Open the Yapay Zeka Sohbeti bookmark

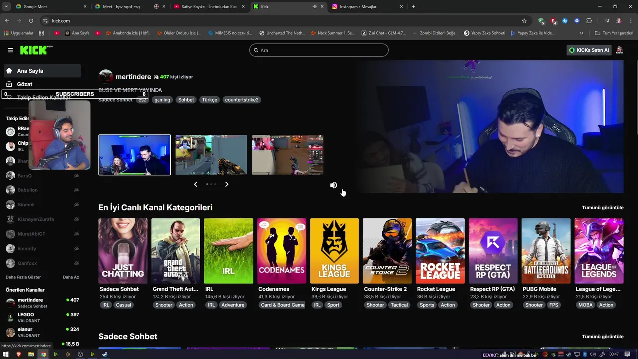coord(484,33)
